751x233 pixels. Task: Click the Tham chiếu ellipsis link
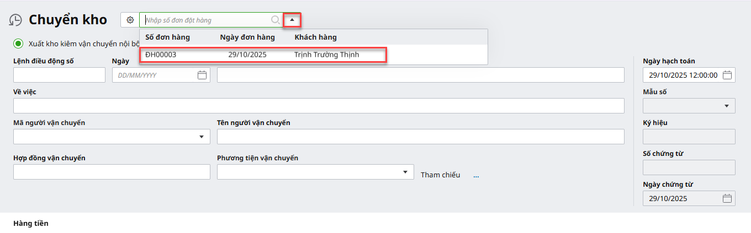pos(476,175)
